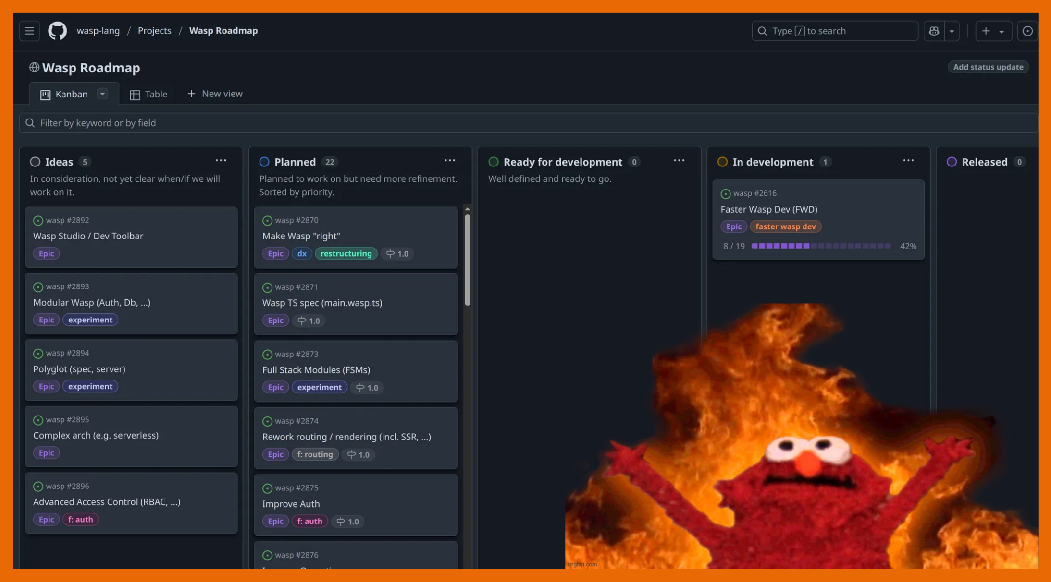The width and height of the screenshot is (1051, 582).
Task: Open the Planned column options menu
Action: (450, 160)
